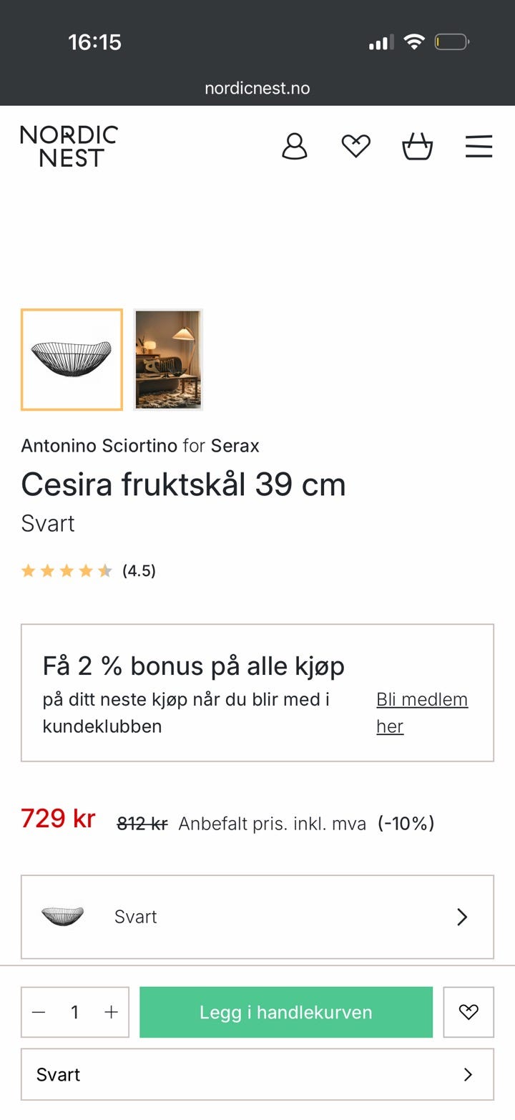Open the bottom Svart variant dropdown
Image resolution: width=515 pixels, height=1120 pixels.
coord(257,1074)
